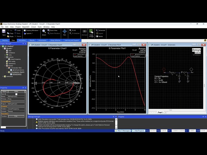Click the Copy Image tool
This screenshot has height=155, width=207.
click(x=91, y=33)
